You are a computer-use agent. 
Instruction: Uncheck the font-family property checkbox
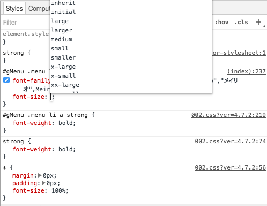coord(6,80)
